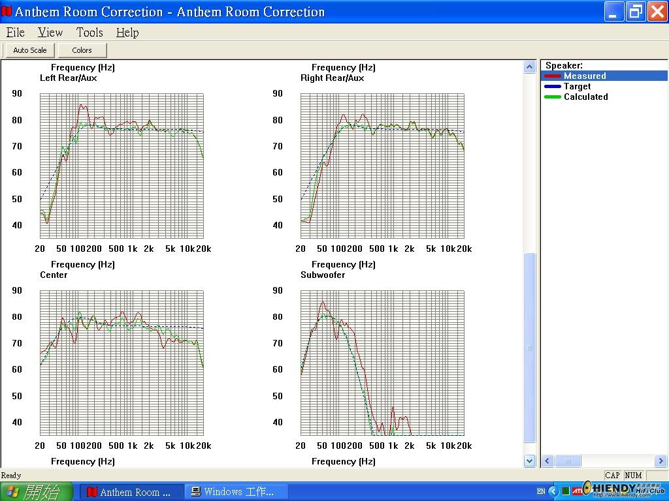
Task: Click the EN language indicator in tray
Action: point(541,491)
